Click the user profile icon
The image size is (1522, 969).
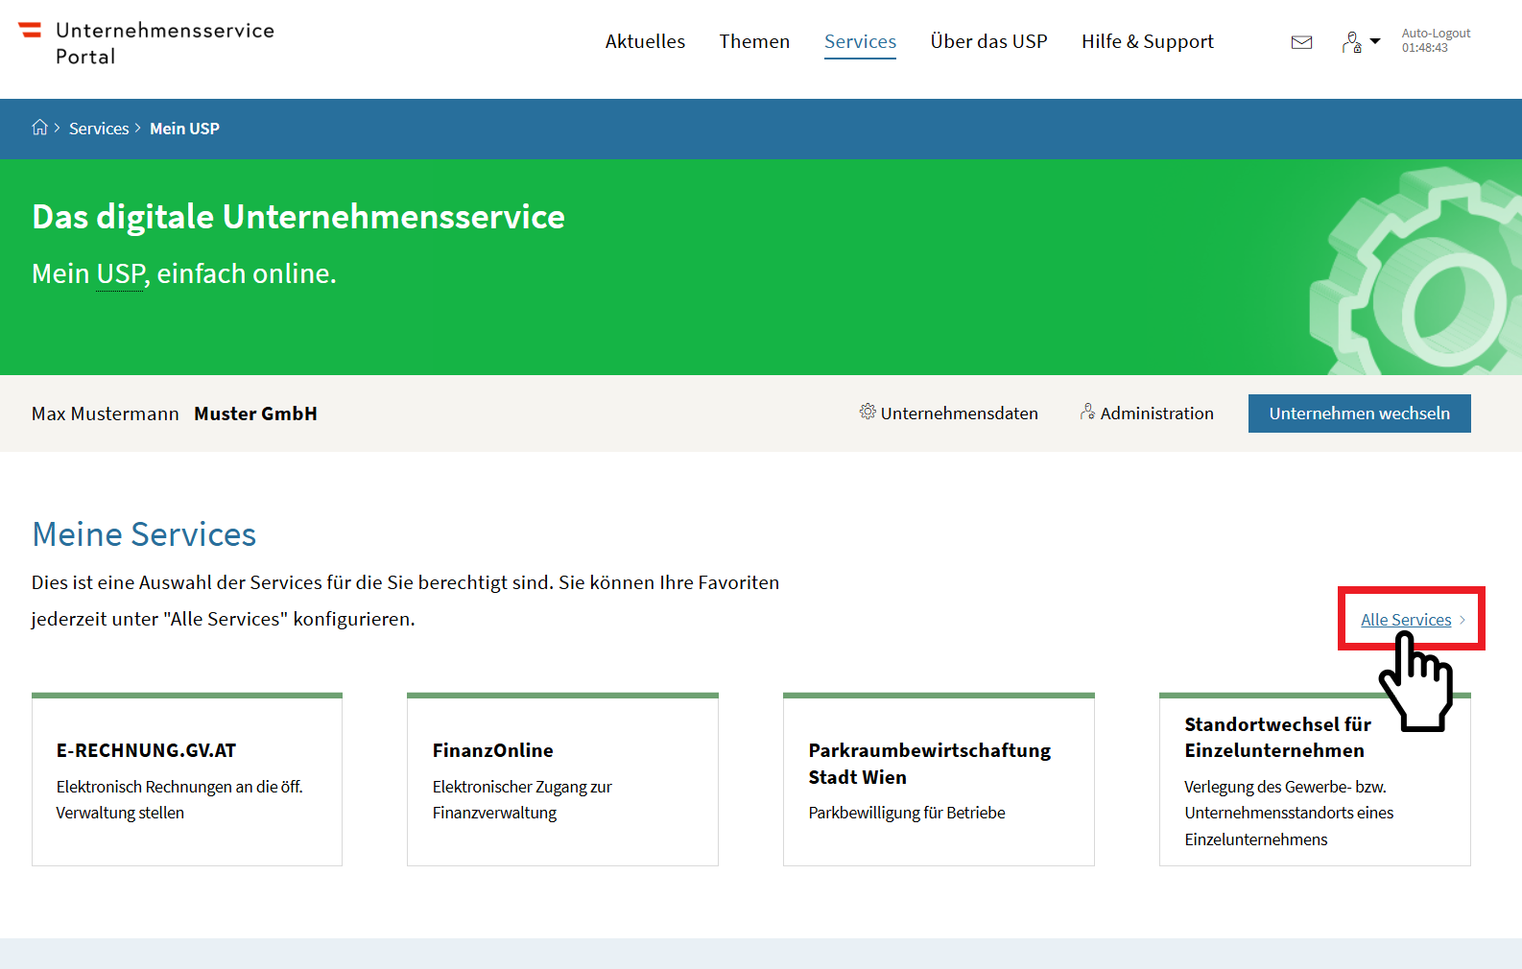tap(1351, 42)
